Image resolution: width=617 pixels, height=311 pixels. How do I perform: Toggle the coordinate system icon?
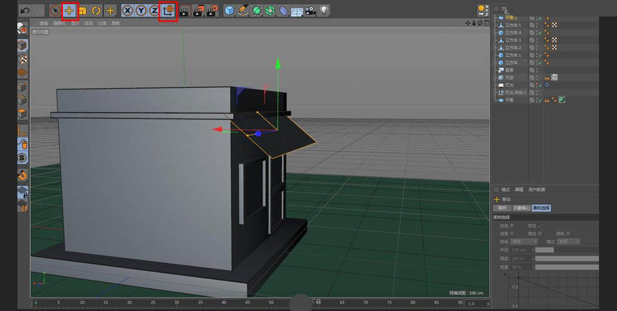(168, 10)
